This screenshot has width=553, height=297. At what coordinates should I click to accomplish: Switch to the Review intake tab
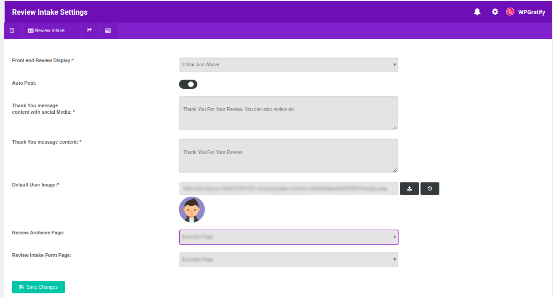point(46,31)
